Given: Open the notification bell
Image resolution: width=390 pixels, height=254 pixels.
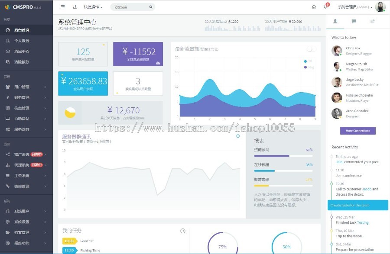Looking at the screenshot, I should point(326,7).
